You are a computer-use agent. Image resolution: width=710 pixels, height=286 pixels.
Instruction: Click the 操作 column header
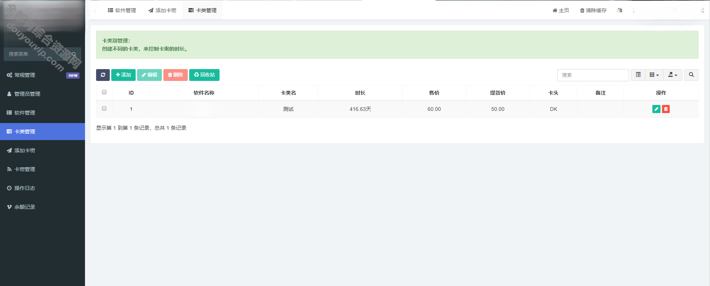coord(661,93)
